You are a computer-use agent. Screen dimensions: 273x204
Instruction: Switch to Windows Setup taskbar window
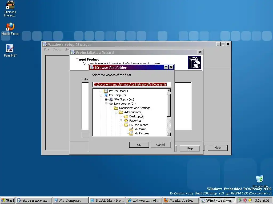pos(218,200)
